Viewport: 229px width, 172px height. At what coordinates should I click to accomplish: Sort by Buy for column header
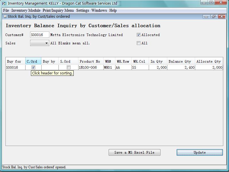click(x=15, y=62)
